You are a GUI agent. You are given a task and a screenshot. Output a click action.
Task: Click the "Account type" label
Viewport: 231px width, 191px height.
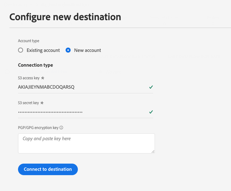(28, 41)
